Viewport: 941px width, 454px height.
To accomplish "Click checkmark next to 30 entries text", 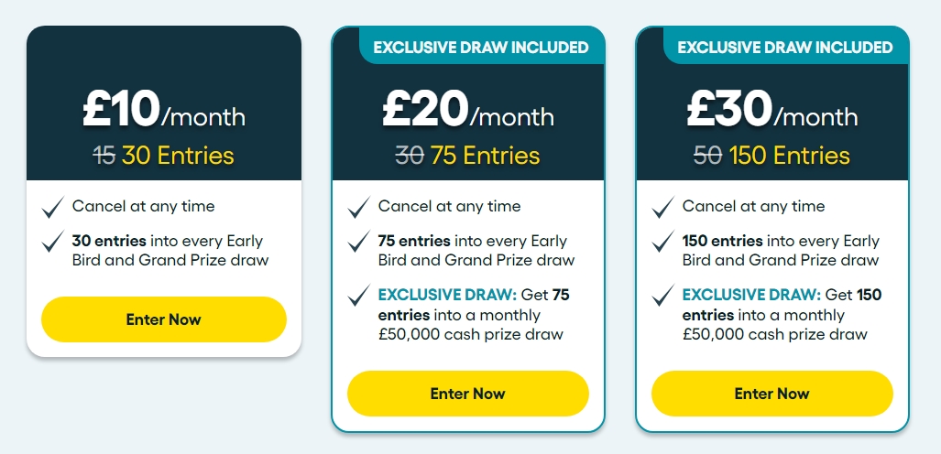I will point(53,243).
